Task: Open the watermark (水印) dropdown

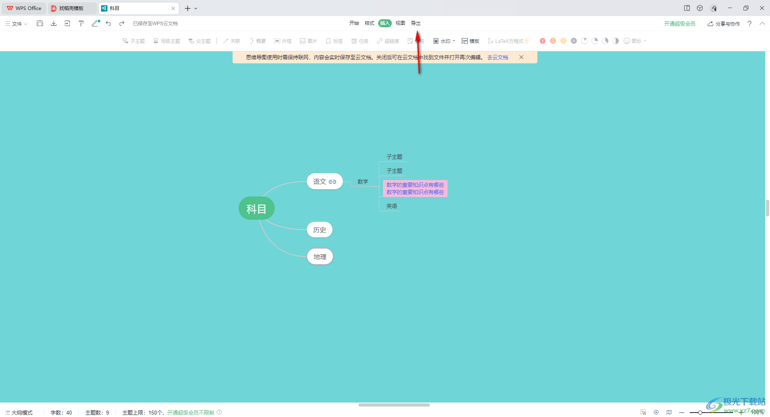Action: pyautogui.click(x=444, y=41)
